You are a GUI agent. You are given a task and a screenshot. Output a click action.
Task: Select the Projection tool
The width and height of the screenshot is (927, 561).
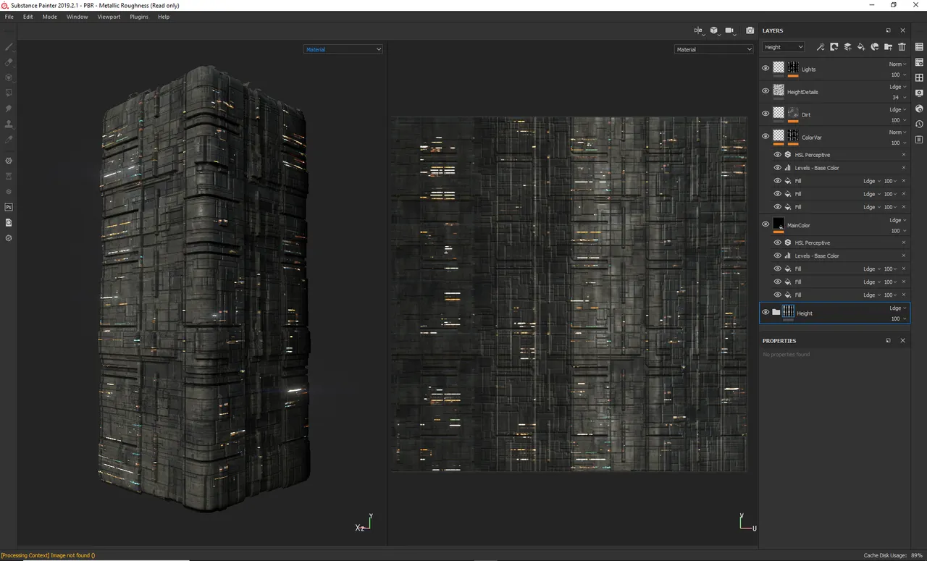[9, 77]
